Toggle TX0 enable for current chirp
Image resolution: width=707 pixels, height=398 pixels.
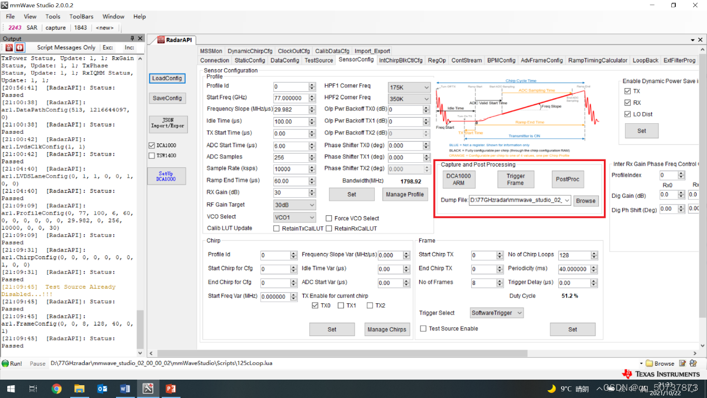315,305
